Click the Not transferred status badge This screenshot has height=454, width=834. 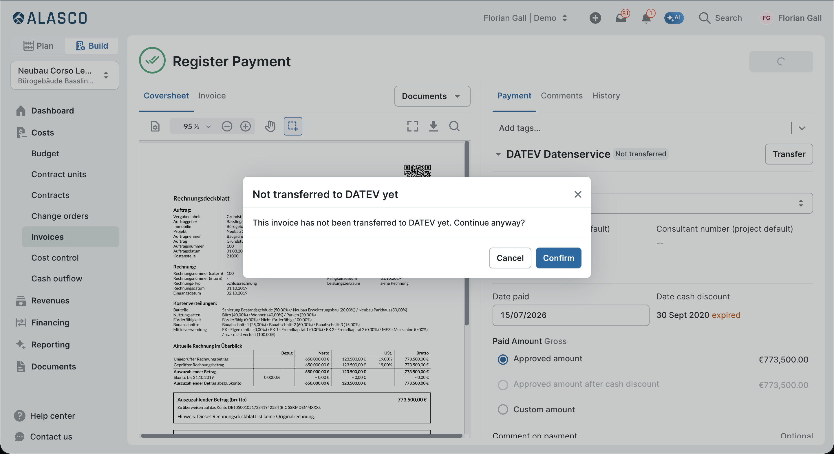point(640,154)
